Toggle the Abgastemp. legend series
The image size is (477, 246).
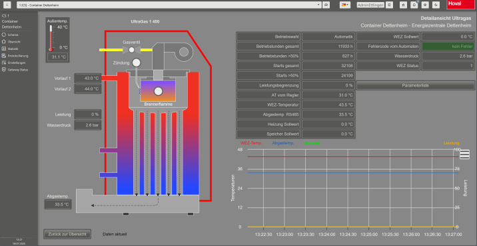283,143
